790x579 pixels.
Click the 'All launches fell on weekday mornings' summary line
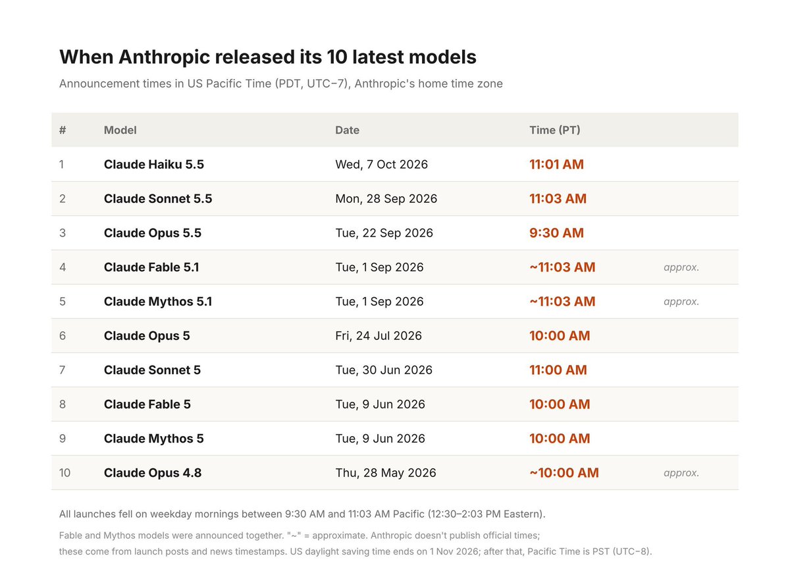(x=302, y=514)
